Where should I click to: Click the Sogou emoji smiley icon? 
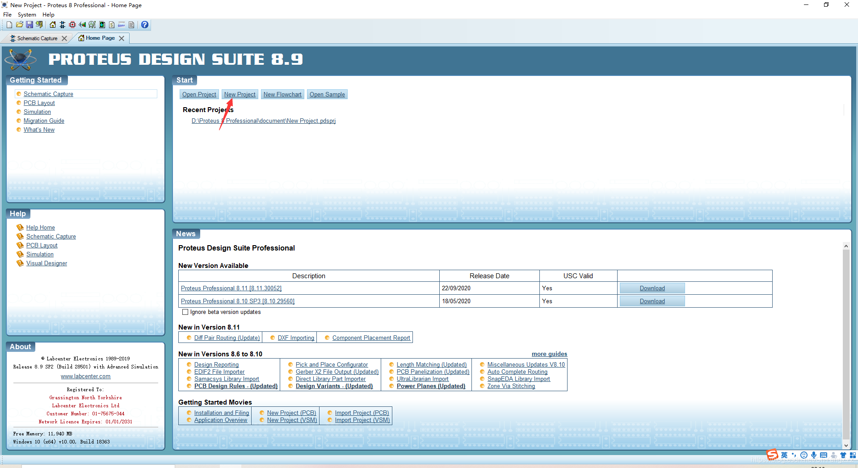[804, 455]
